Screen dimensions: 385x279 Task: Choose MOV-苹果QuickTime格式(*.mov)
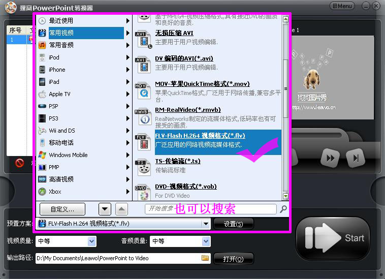point(202,84)
